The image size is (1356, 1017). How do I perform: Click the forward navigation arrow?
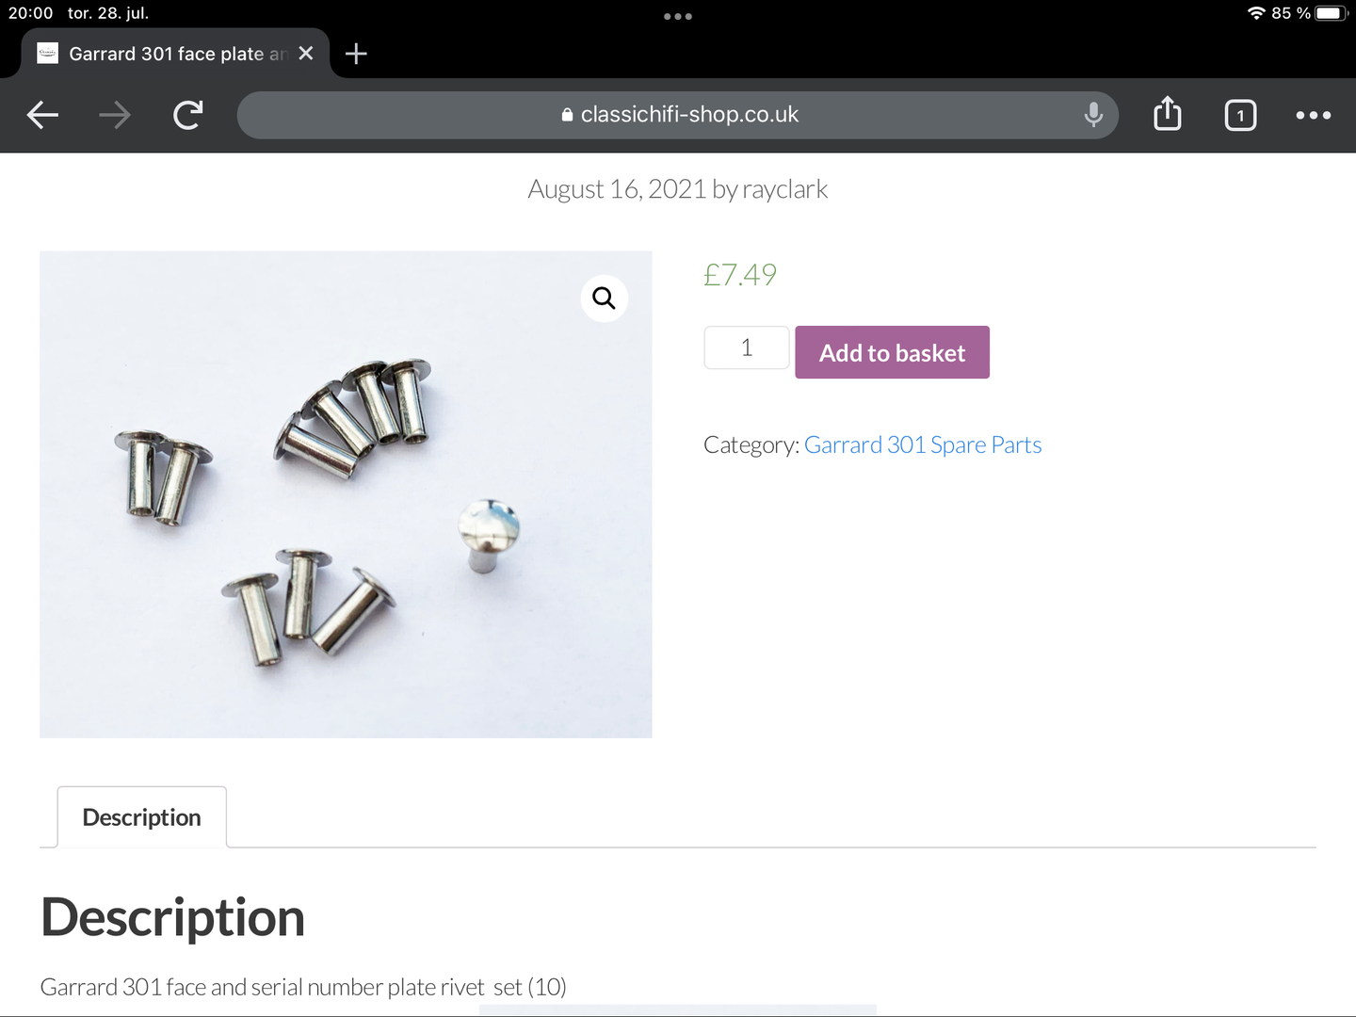click(115, 115)
